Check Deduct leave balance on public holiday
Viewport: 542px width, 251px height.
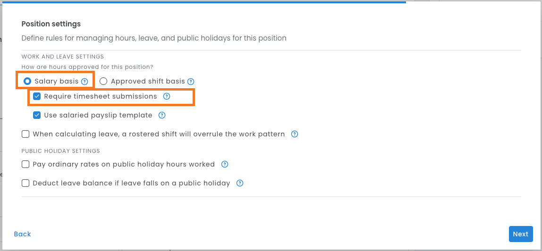coord(25,183)
